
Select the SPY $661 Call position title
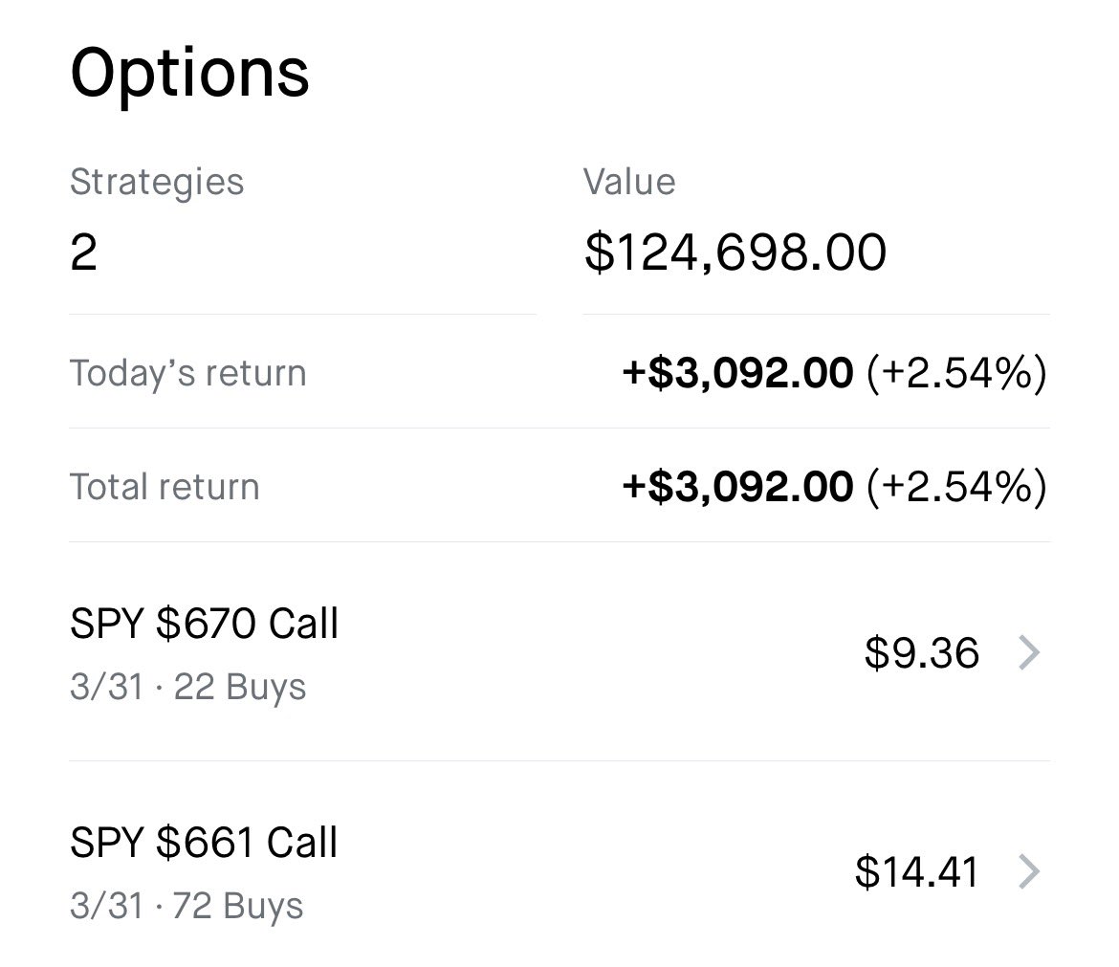(204, 844)
